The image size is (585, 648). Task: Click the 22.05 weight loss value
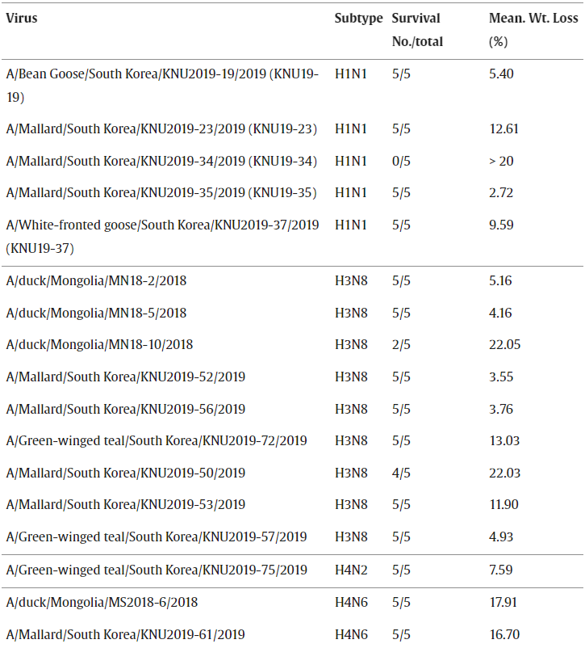504,345
